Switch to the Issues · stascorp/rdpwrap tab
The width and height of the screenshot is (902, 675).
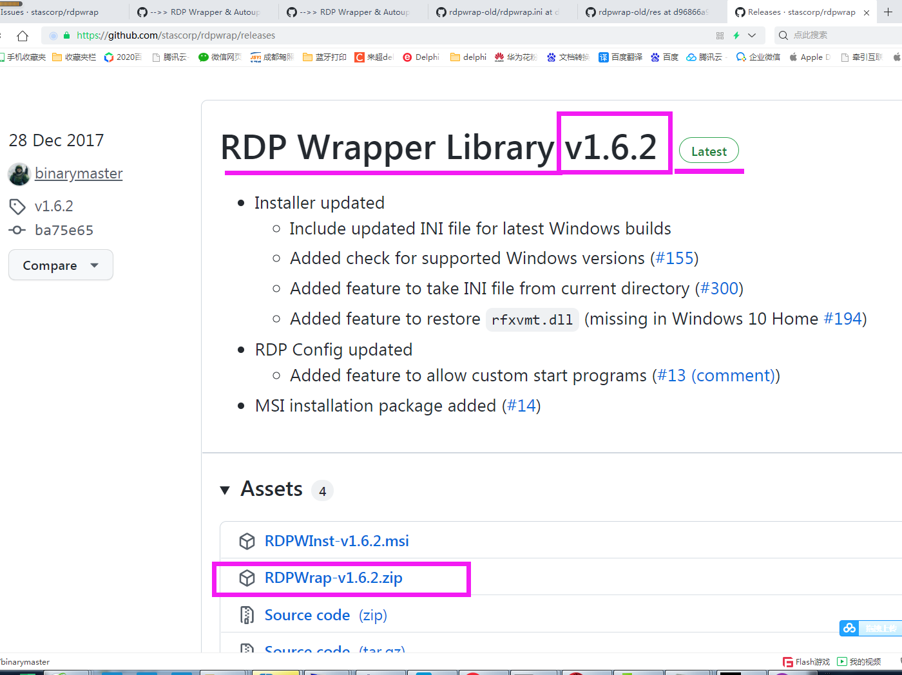tap(55, 12)
